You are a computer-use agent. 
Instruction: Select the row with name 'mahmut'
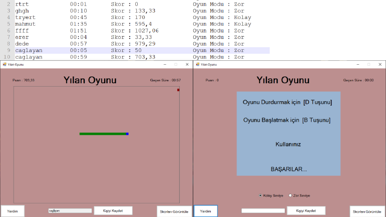142,24
